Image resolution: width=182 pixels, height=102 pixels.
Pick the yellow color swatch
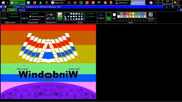click(x=133, y=14)
